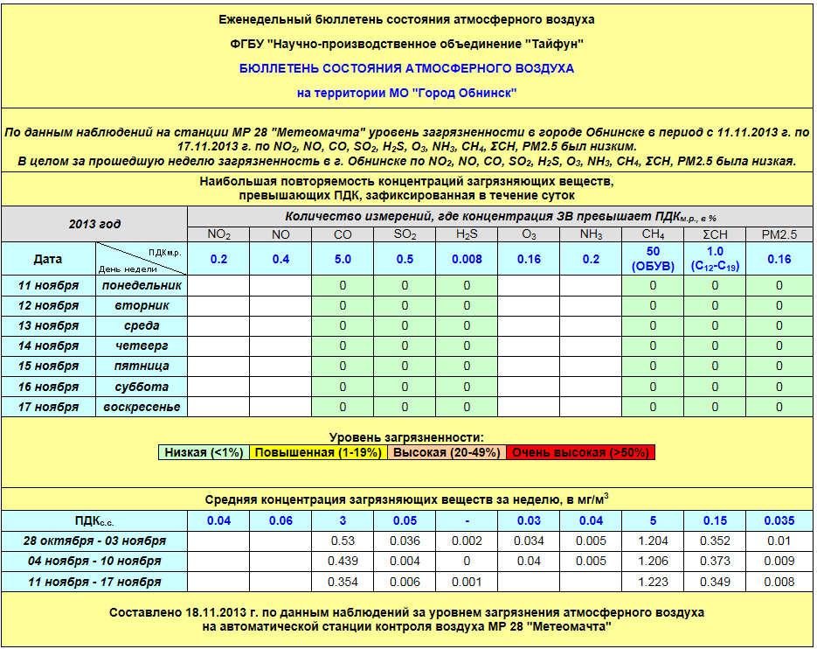
Task: Click the NO₂ column header
Action: pyautogui.click(x=218, y=234)
